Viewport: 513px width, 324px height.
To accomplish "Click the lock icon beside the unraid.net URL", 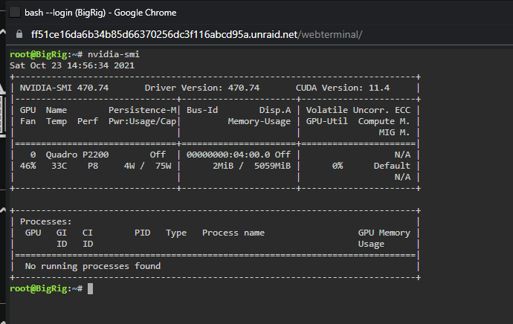I will (x=19, y=34).
